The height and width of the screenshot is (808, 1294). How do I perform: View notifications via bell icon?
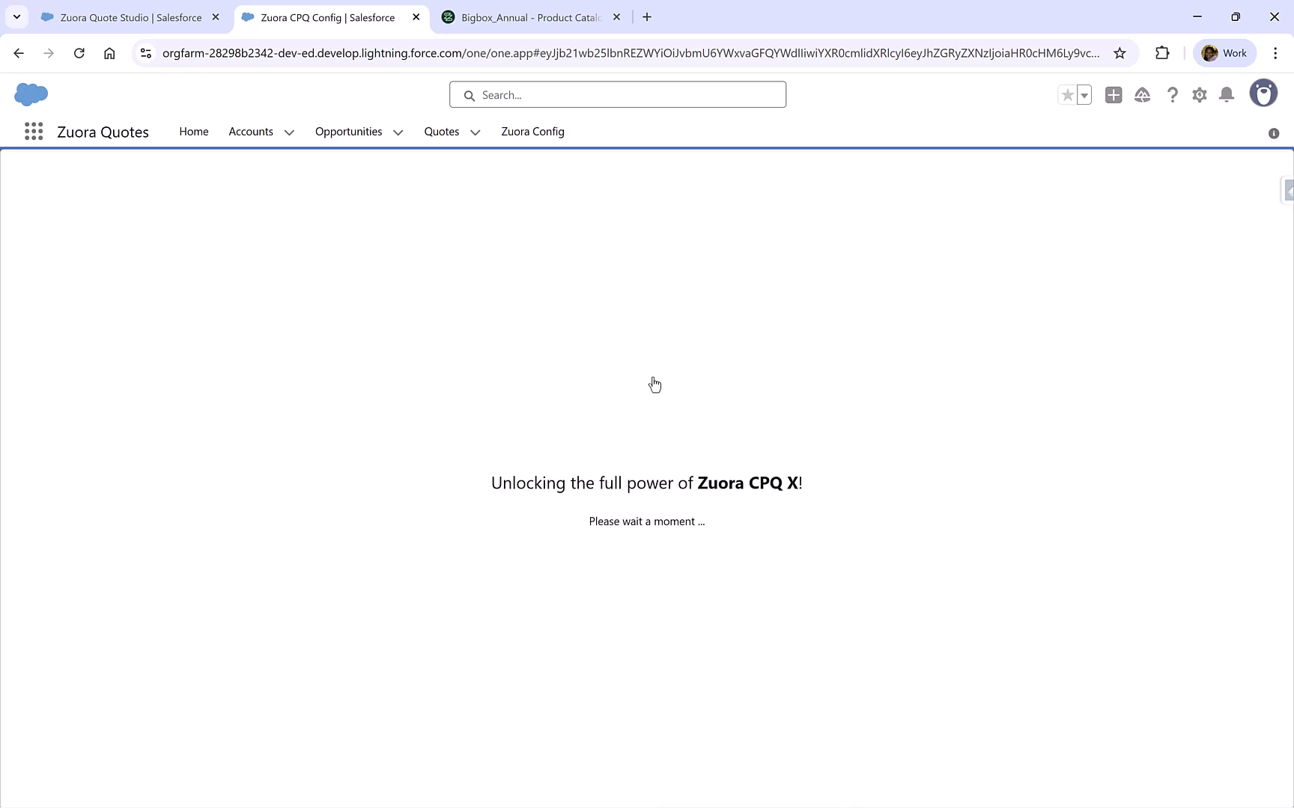click(1226, 95)
